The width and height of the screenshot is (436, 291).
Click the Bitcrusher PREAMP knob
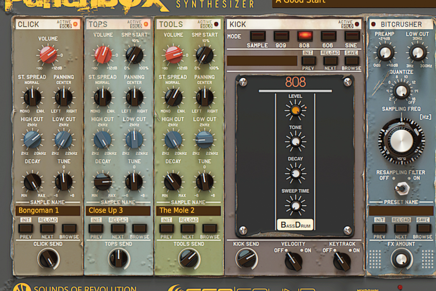(385, 53)
